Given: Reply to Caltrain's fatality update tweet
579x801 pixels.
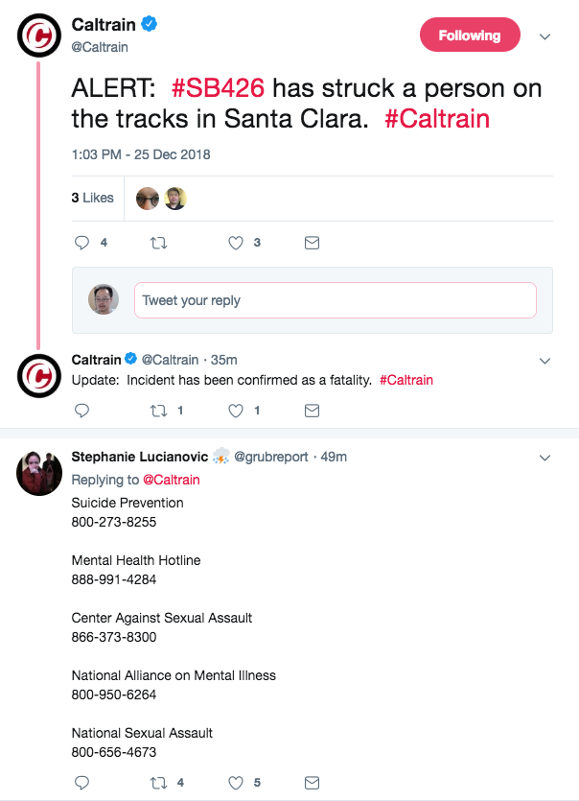Looking at the screenshot, I should click(81, 411).
